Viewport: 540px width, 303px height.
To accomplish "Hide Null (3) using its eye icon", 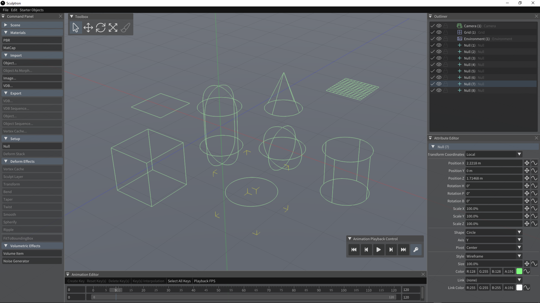I will pyautogui.click(x=439, y=58).
